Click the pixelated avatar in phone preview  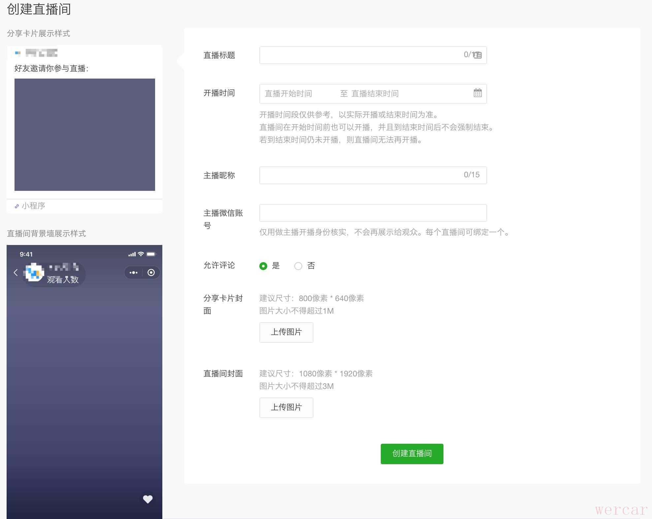click(34, 272)
